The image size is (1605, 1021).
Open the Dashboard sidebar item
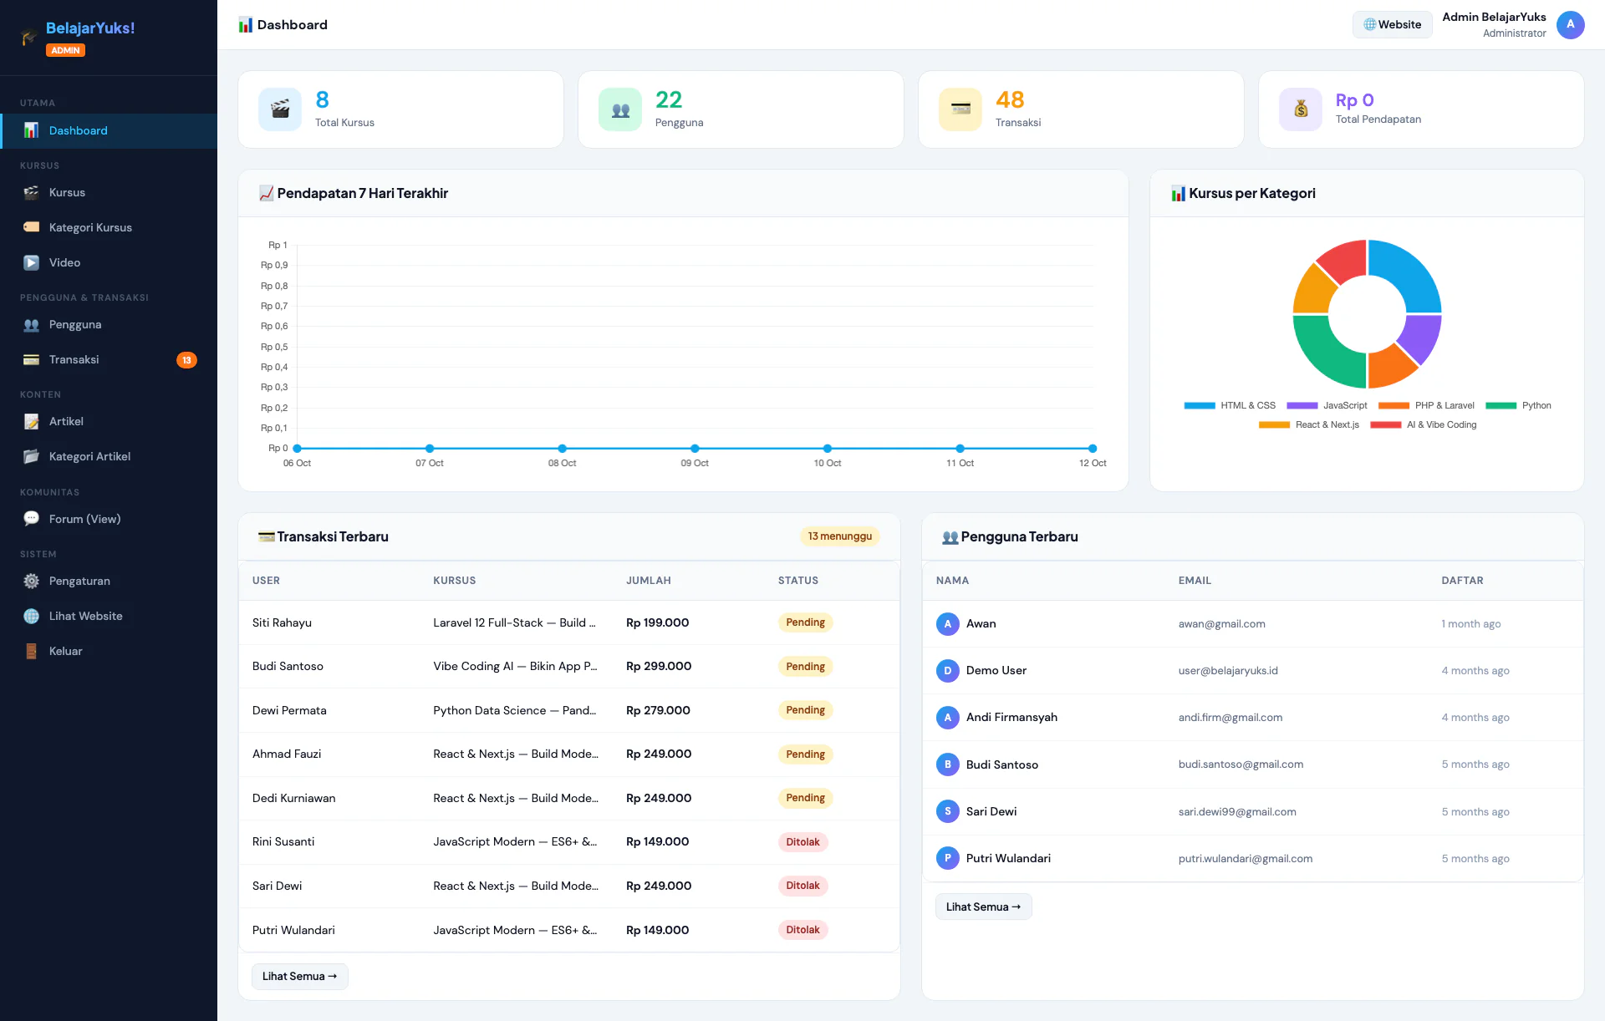point(109,130)
